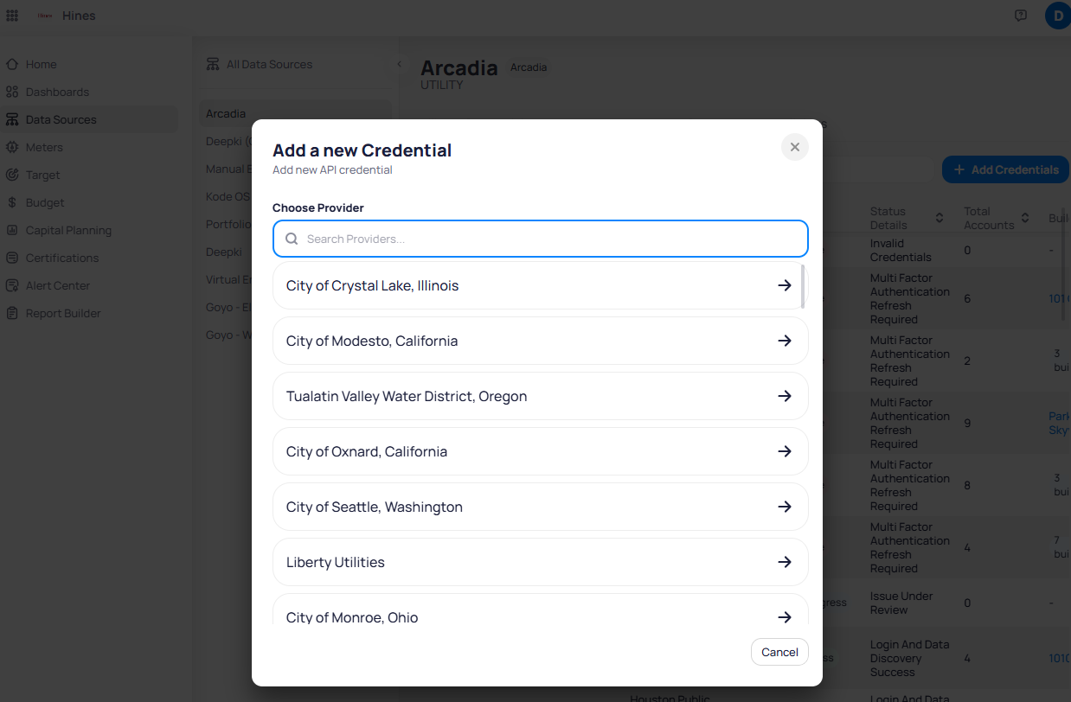Click the Invalid Credentials status cell
This screenshot has width=1071, height=702.
[901, 250]
